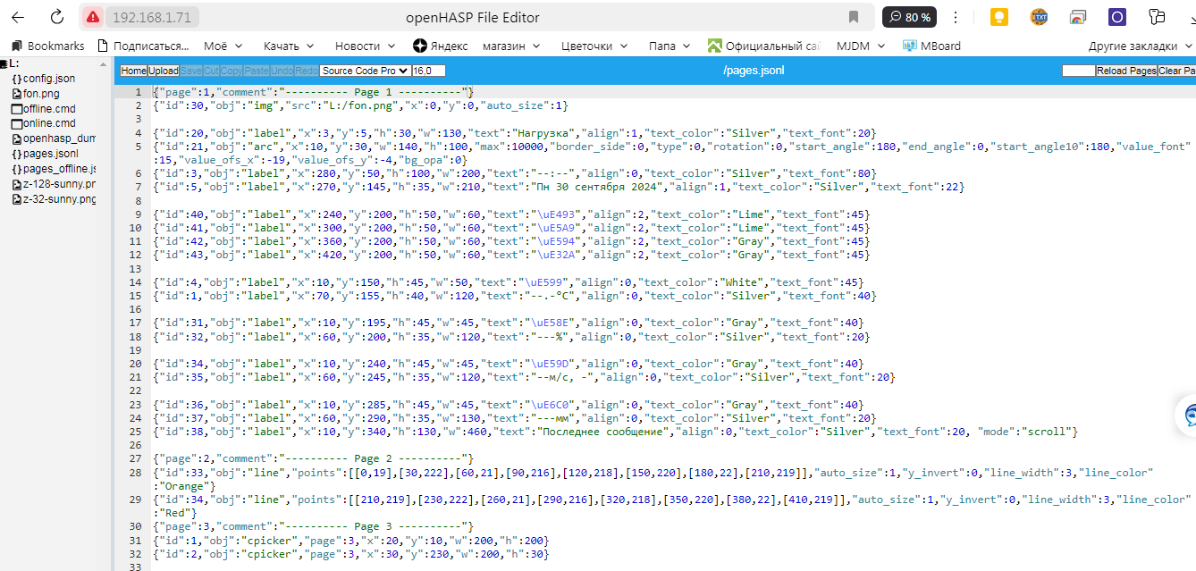This screenshot has width=1196, height=571.
Task: Expand the Качать bookmarks folder
Action: click(289, 46)
